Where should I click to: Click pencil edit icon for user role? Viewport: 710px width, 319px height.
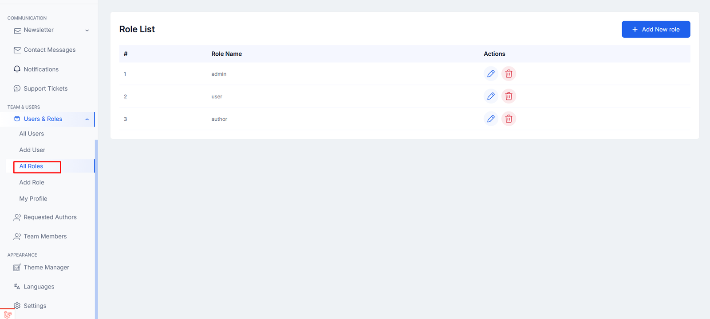(491, 96)
